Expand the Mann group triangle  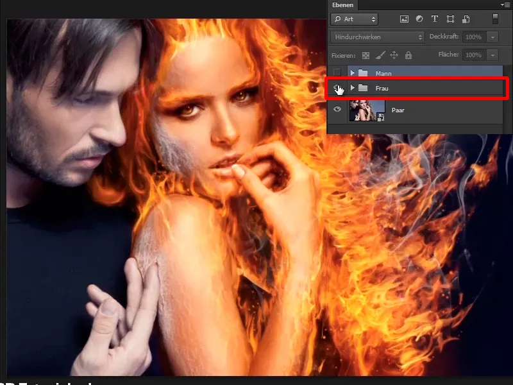coord(352,73)
